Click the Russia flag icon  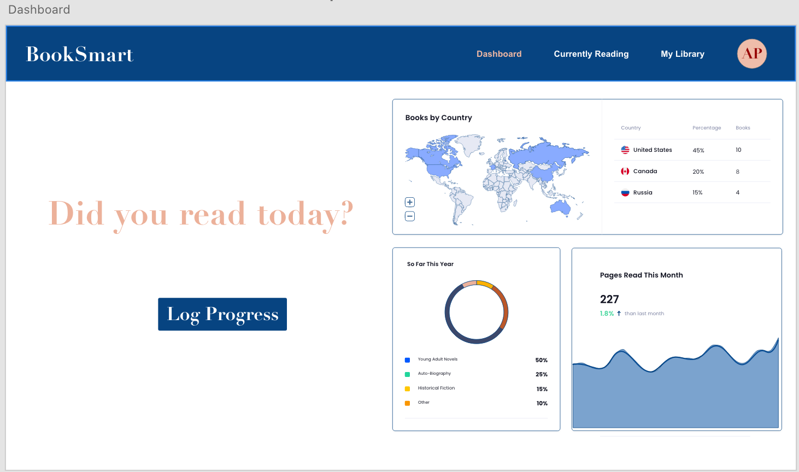click(625, 192)
